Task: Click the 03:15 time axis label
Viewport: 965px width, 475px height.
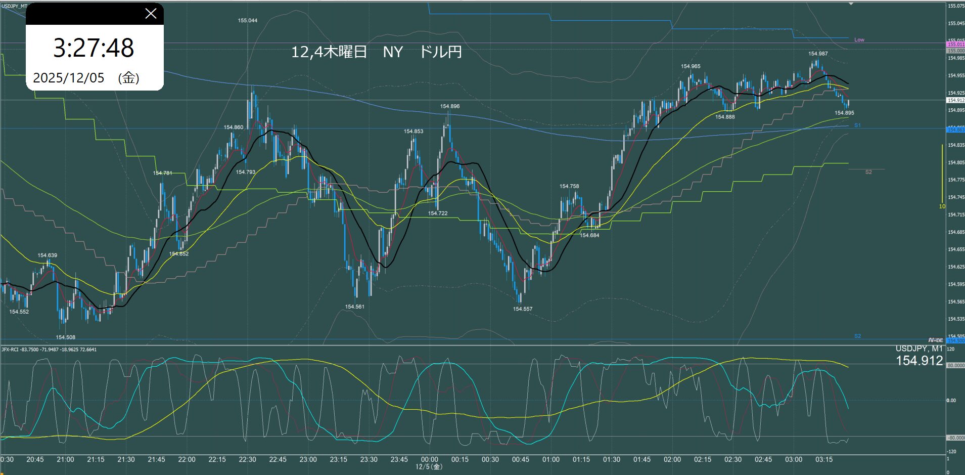Action: click(x=823, y=459)
